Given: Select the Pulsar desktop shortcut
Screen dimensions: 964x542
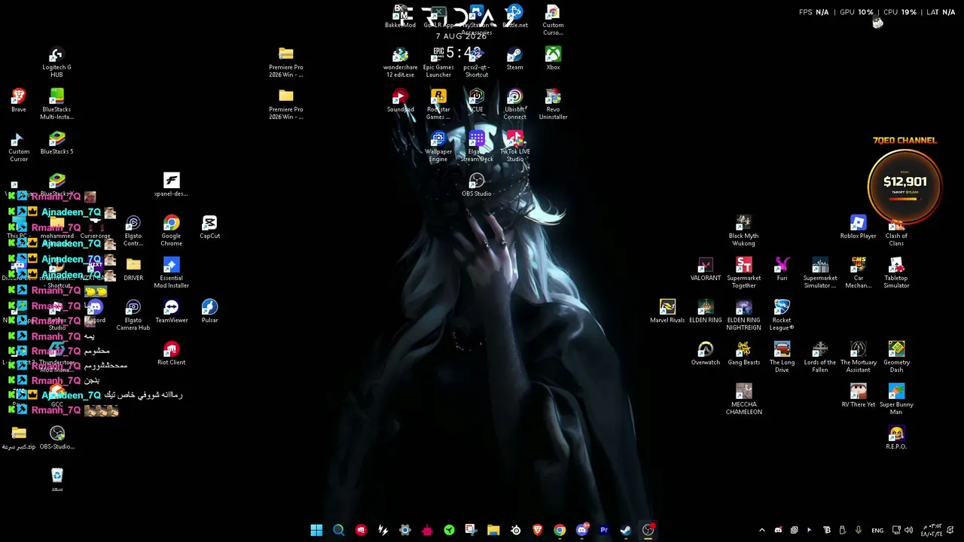Looking at the screenshot, I should (x=209, y=312).
